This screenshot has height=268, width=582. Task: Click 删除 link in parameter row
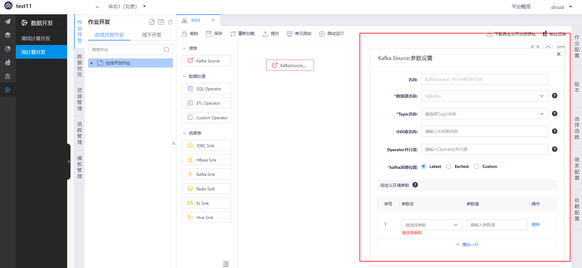(536, 224)
